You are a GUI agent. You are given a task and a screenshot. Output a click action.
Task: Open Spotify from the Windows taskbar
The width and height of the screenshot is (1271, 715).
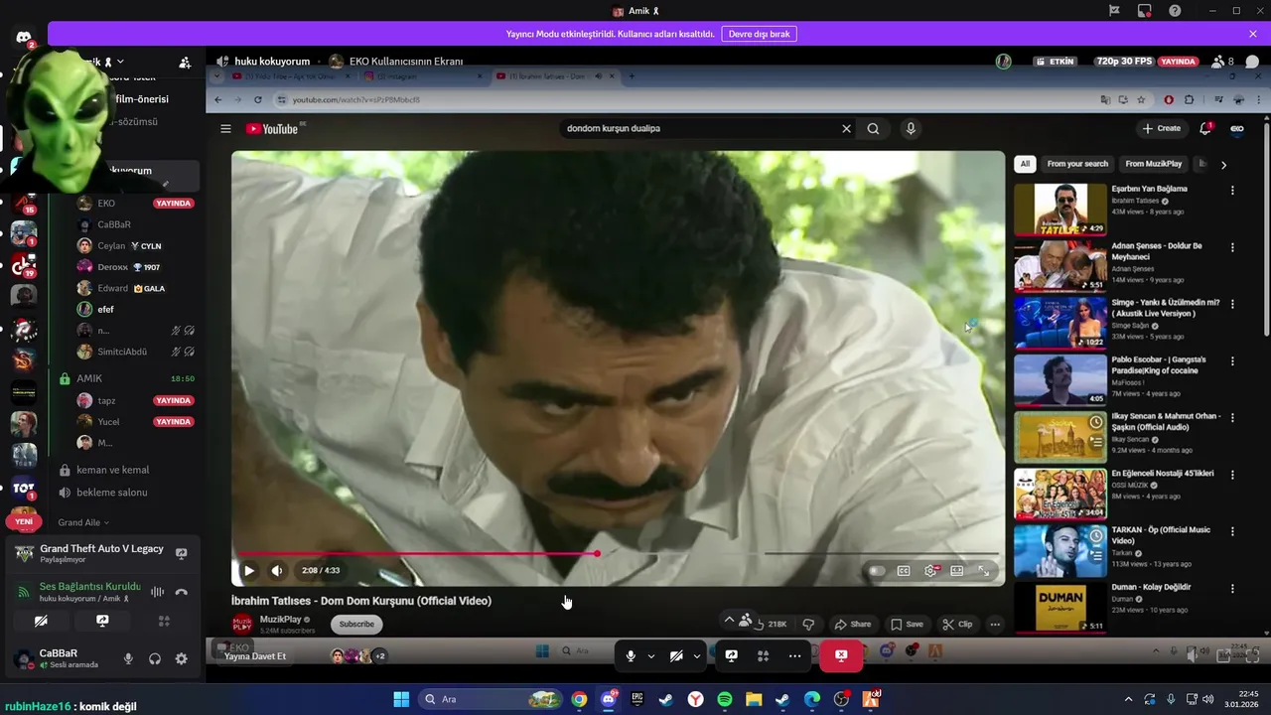(725, 699)
